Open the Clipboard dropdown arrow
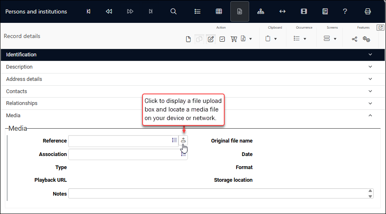Viewport: 386px width, 214px height. [275, 39]
